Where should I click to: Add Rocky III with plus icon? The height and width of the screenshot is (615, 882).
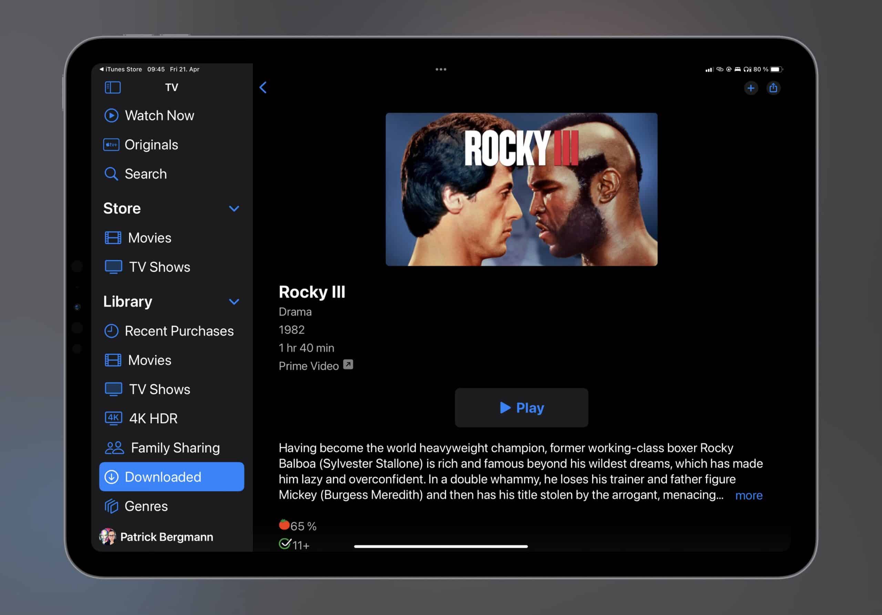coord(751,88)
